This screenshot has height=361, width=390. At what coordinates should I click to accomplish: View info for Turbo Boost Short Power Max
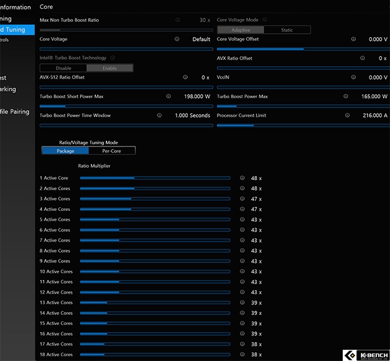click(168, 96)
